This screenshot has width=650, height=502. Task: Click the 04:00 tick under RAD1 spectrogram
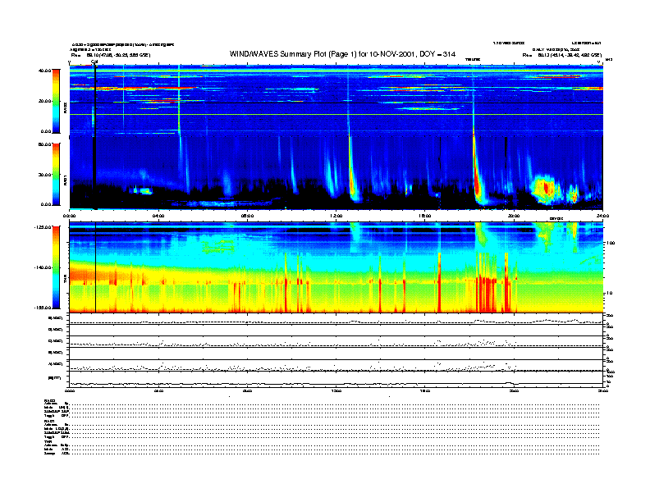click(158, 216)
